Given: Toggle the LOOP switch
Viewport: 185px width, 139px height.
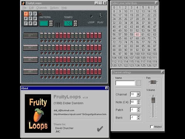Looking at the screenshot, I should point(91,16).
